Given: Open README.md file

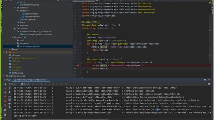Looking at the screenshot, I should 17,73.
